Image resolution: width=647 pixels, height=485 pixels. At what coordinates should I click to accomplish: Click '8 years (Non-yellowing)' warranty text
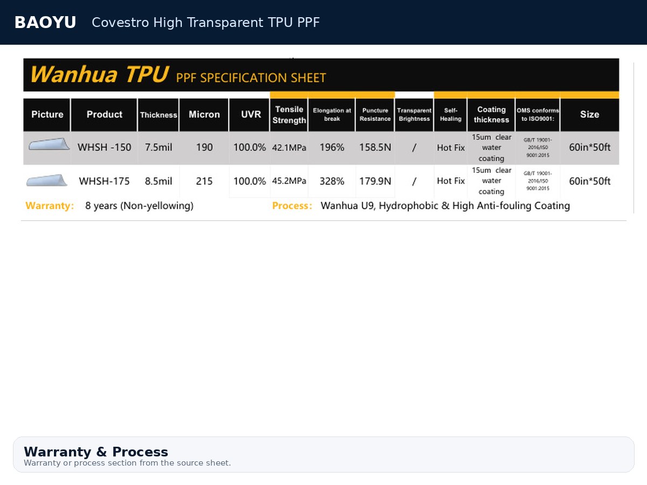pyautogui.click(x=139, y=206)
